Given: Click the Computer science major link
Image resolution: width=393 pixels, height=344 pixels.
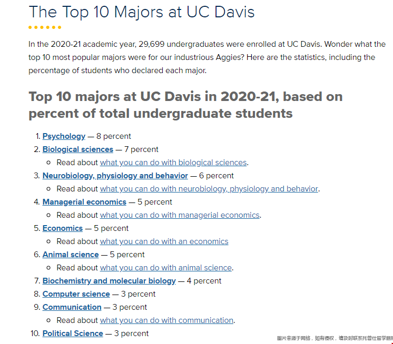Looking at the screenshot, I should click(76, 294).
